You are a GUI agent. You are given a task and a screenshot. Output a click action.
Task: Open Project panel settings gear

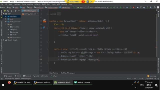[x=15, y=11]
